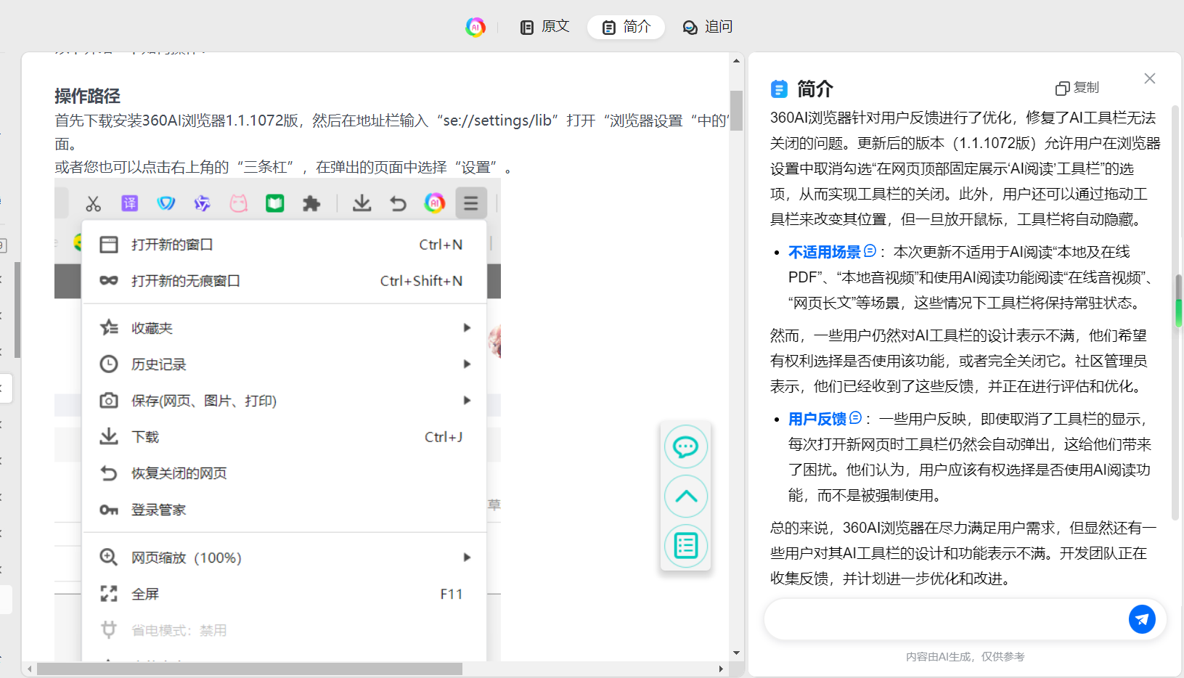Click the arrow beside 收藏夹
1184x678 pixels.
(468, 328)
